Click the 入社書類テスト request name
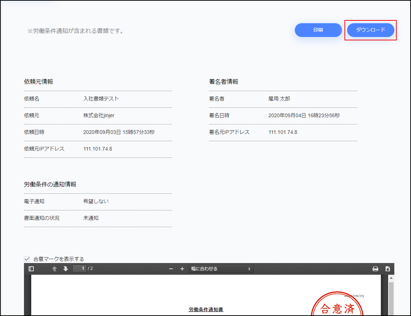The image size is (411, 316). 101,99
